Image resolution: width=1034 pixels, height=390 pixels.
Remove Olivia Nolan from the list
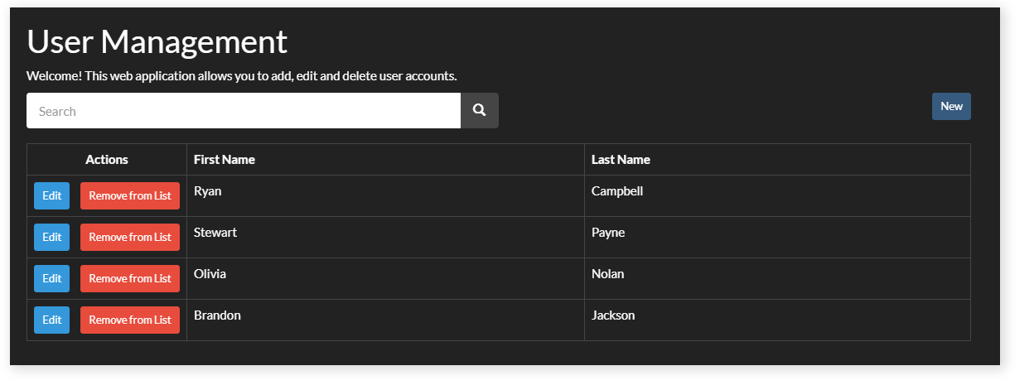tap(130, 279)
